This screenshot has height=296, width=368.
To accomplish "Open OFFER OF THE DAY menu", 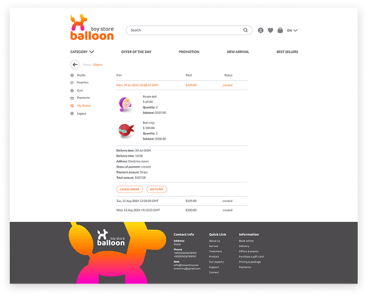I will tap(136, 52).
